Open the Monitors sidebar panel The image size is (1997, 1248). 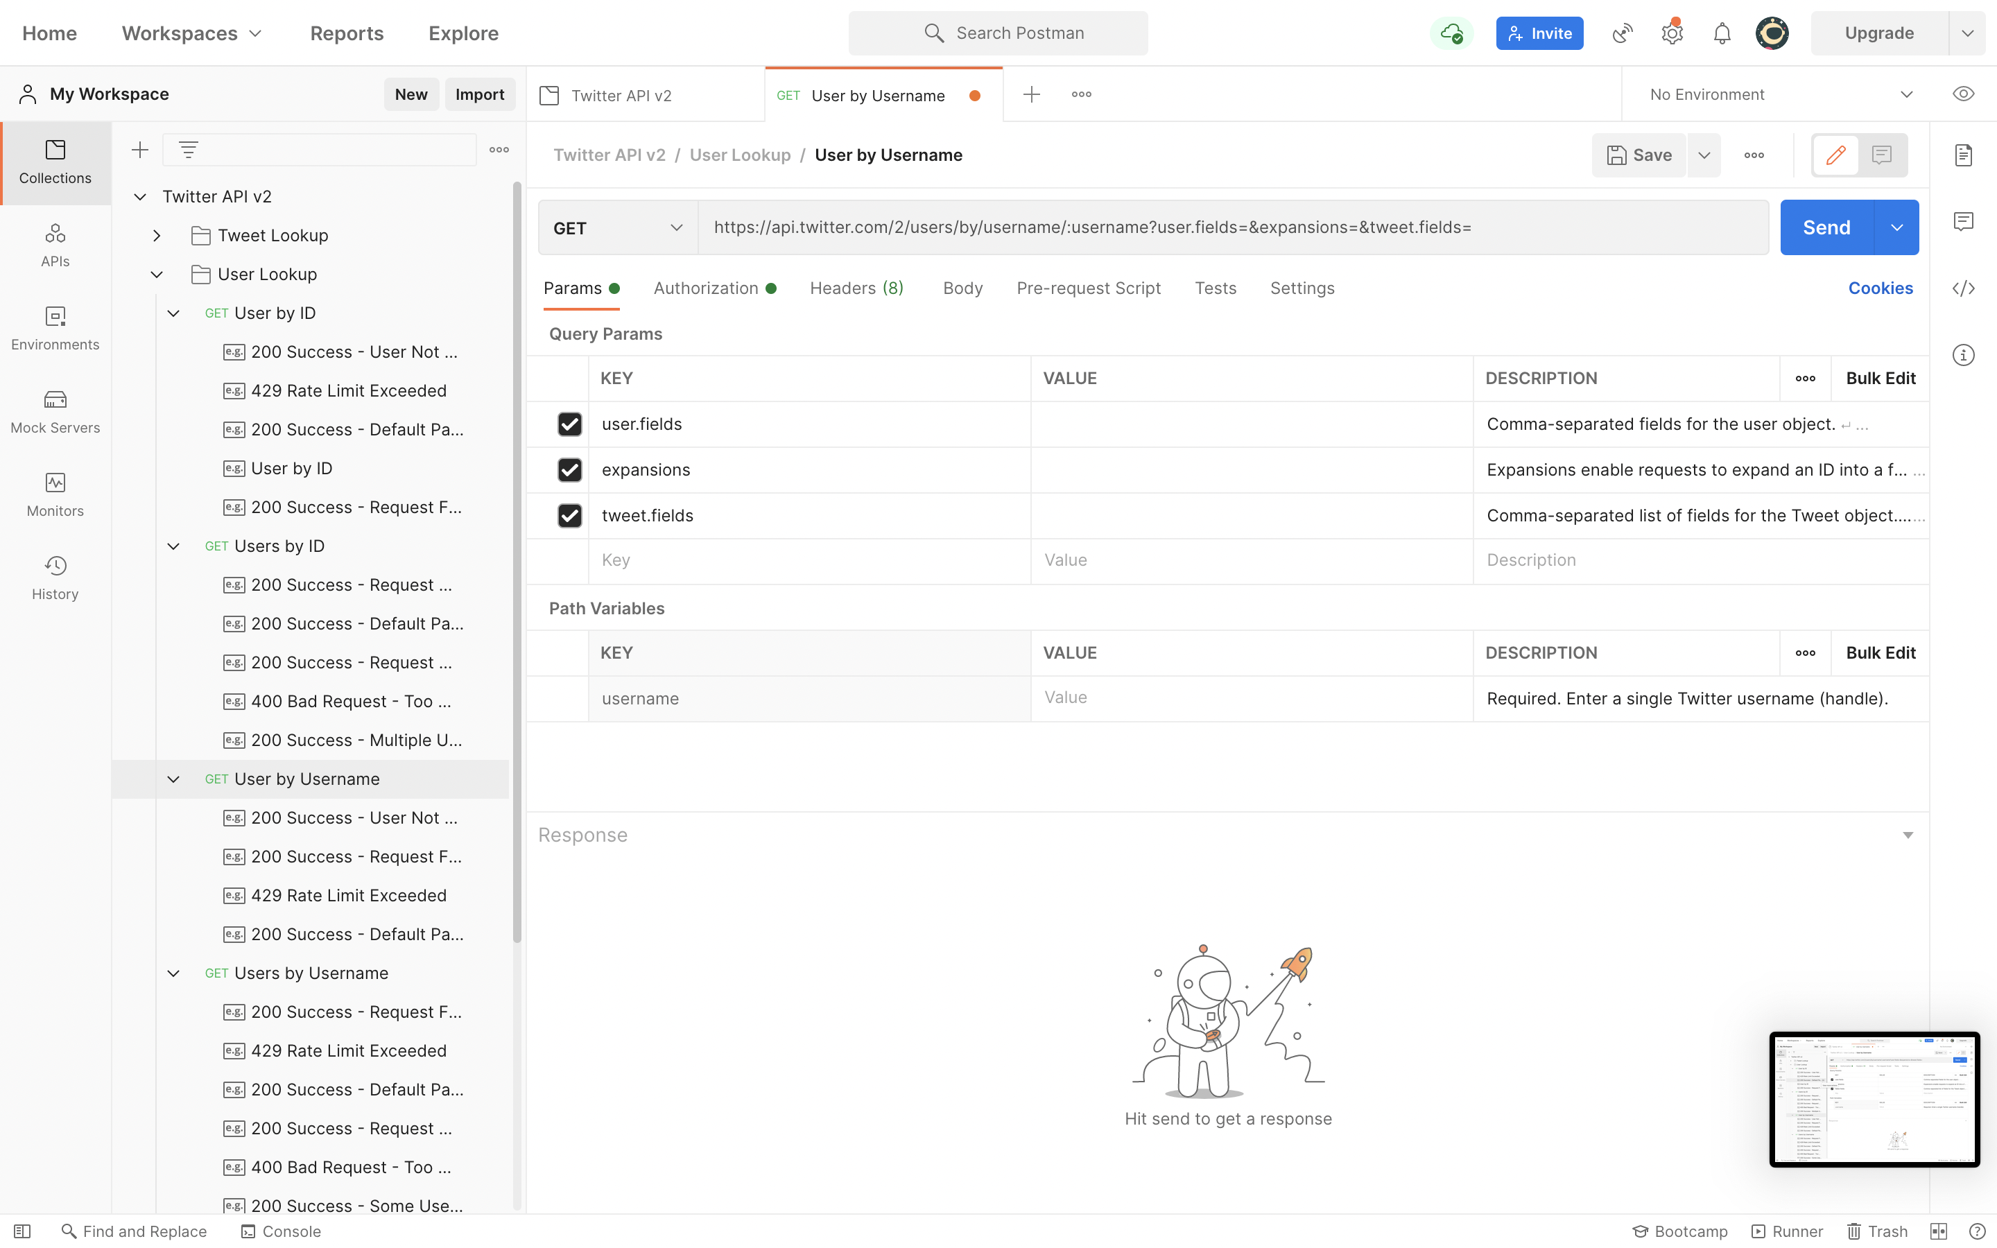point(55,494)
